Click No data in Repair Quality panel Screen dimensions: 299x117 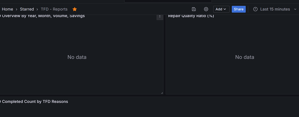245,57
